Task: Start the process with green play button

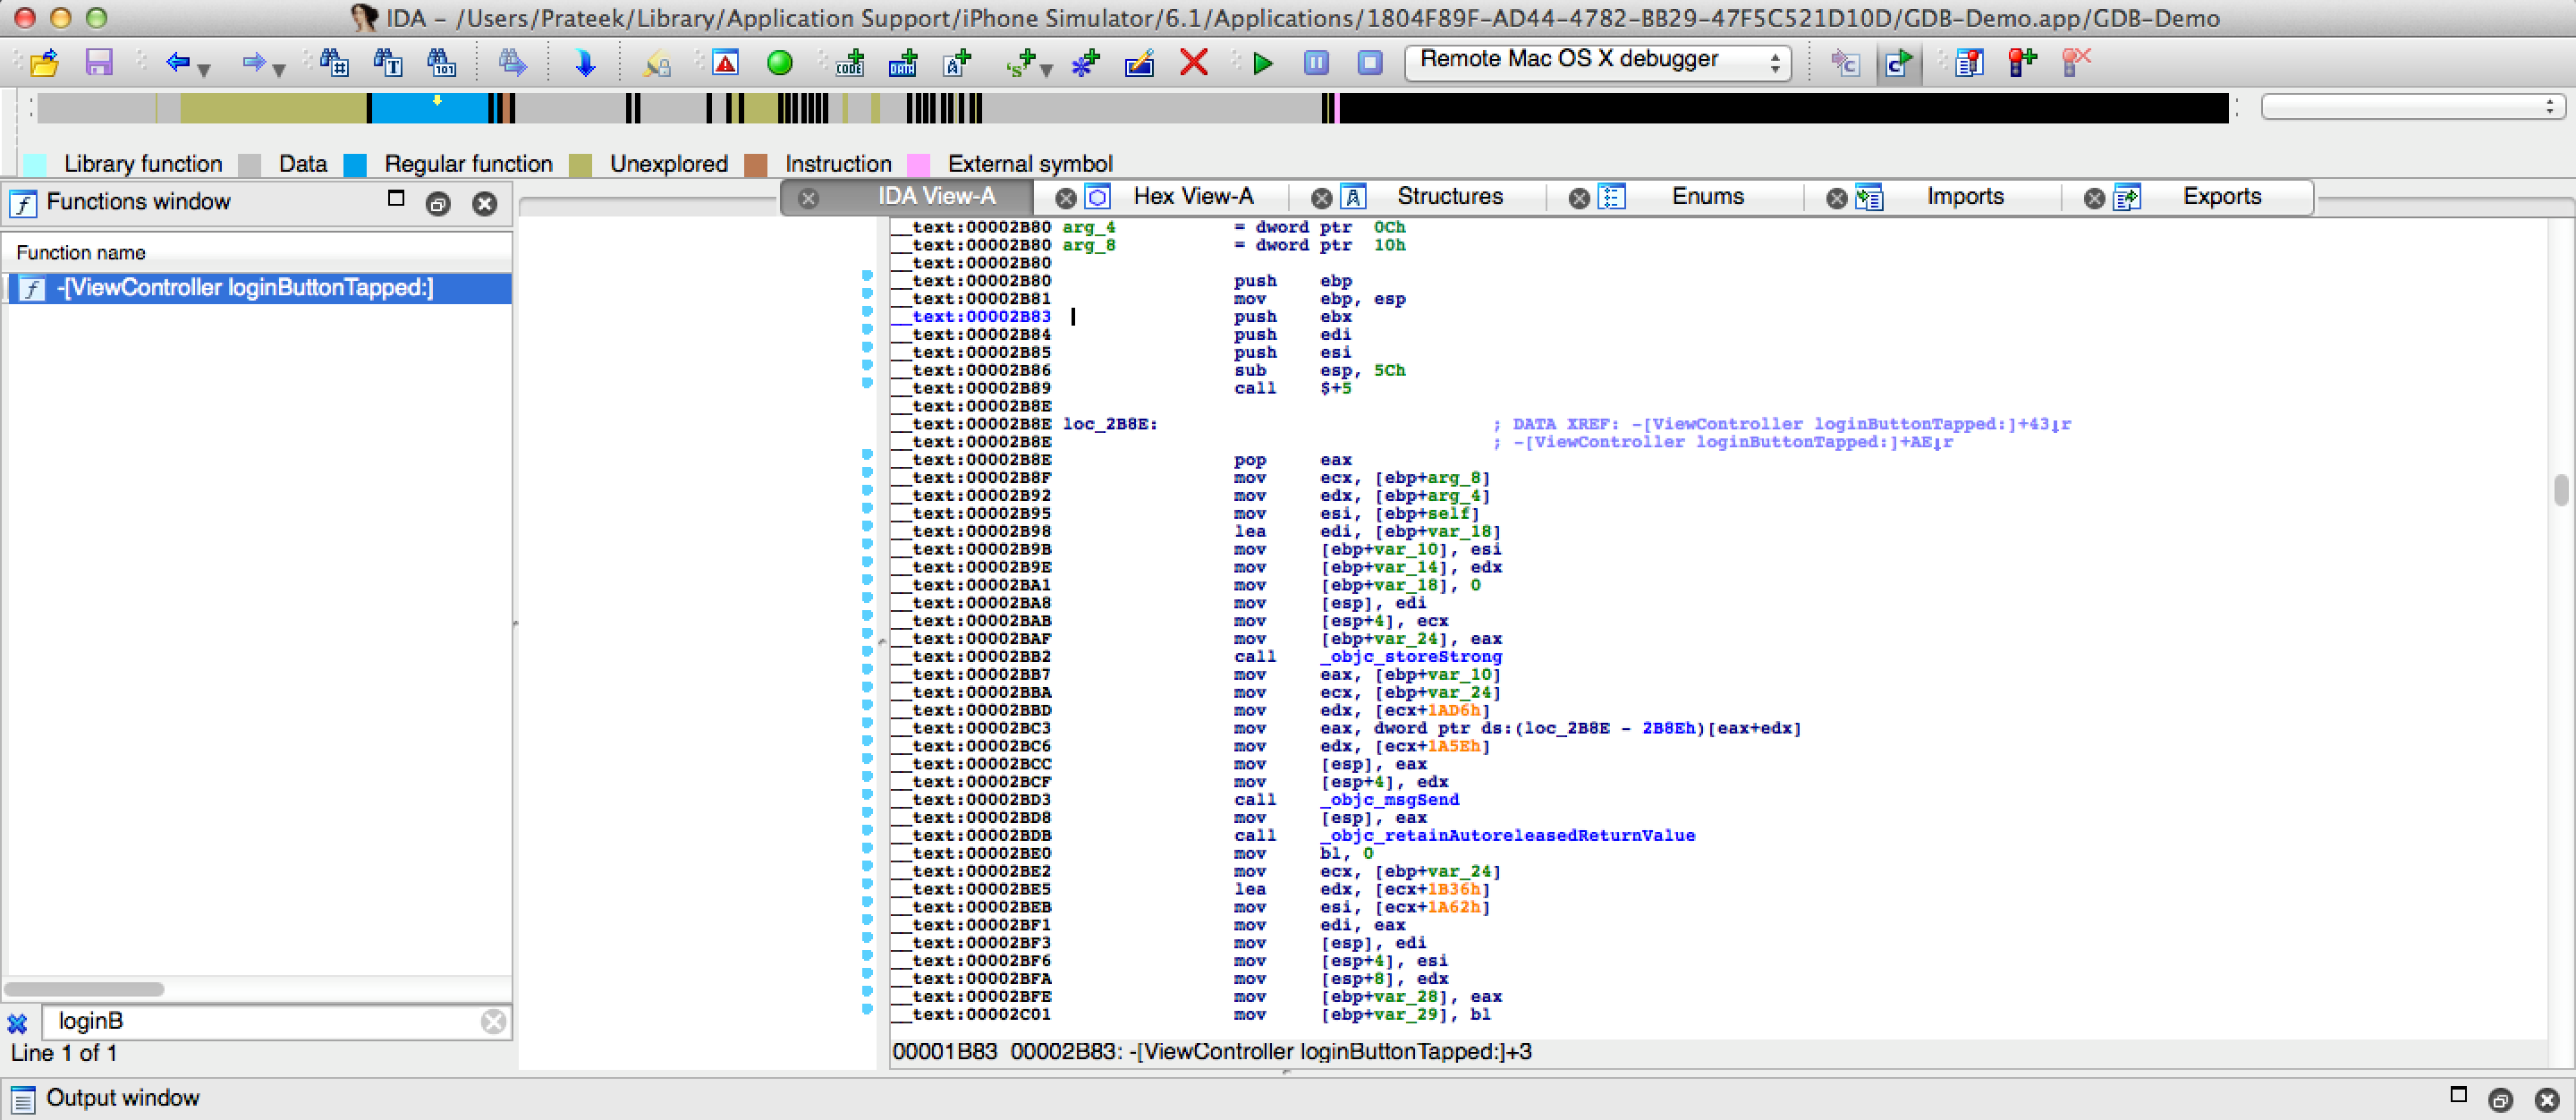Action: 1263,64
